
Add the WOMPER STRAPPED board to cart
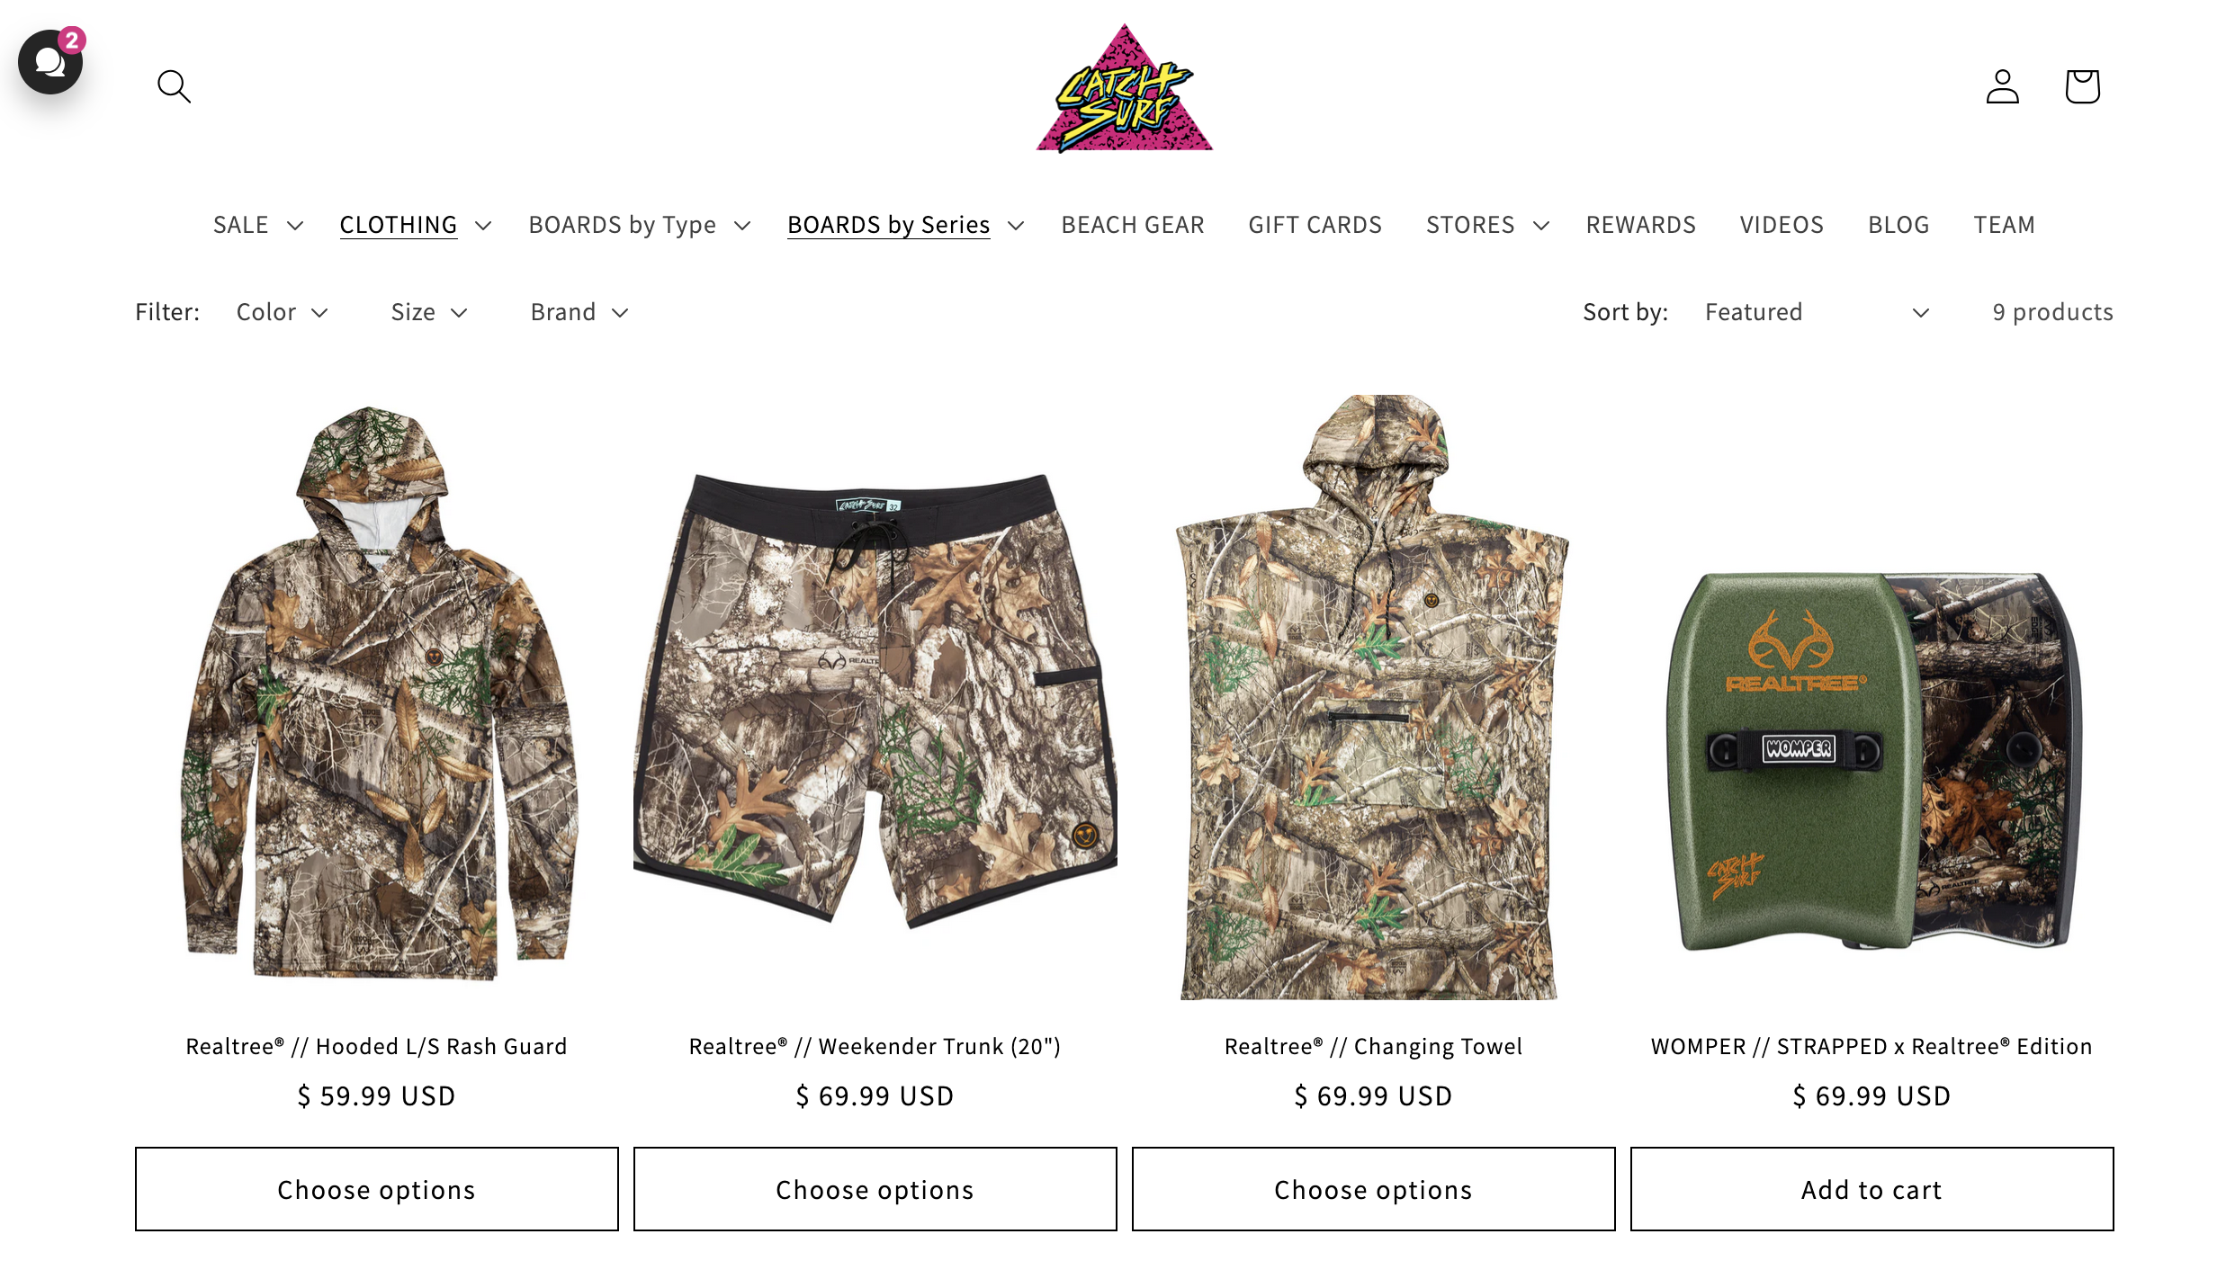point(1871,1189)
